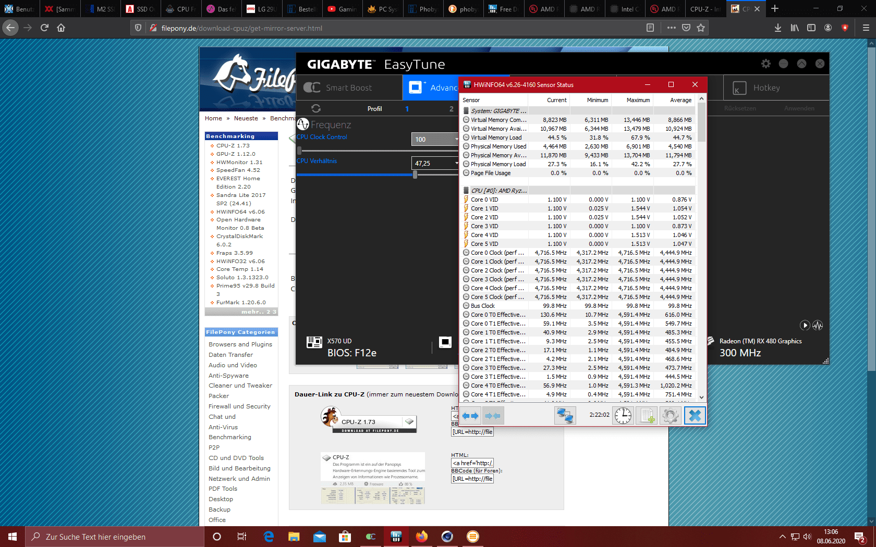The height and width of the screenshot is (547, 876).
Task: Open a new Firefox tab
Action: pyautogui.click(x=775, y=9)
